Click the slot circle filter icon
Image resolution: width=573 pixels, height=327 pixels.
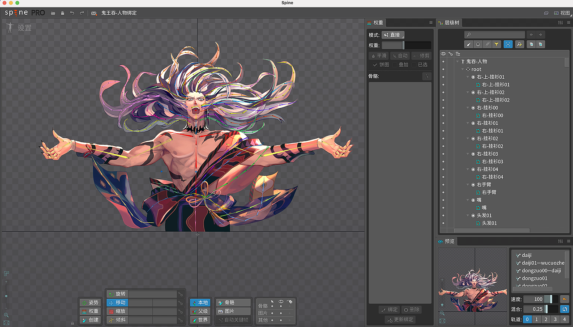point(478,44)
